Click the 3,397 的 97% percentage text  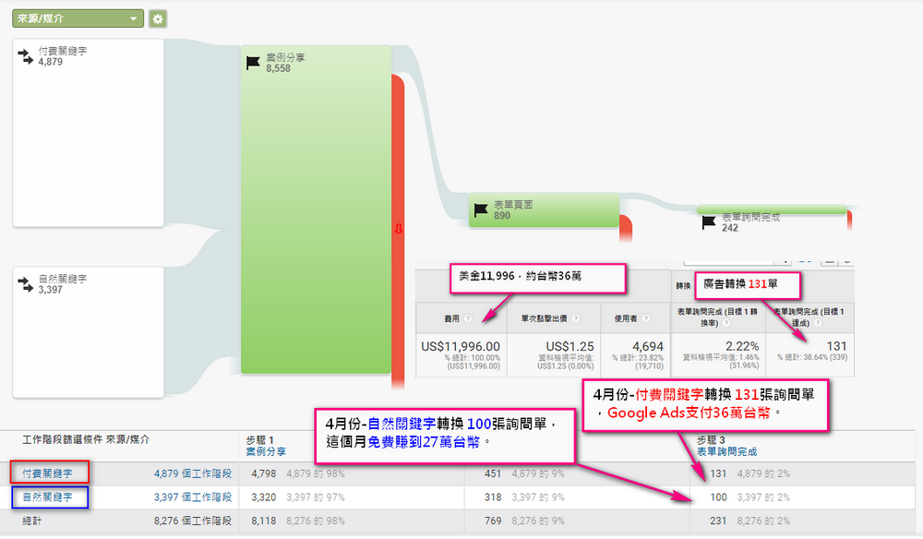point(316,497)
